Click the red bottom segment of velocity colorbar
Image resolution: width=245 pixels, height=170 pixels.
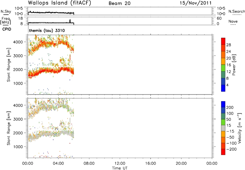(x=223, y=152)
